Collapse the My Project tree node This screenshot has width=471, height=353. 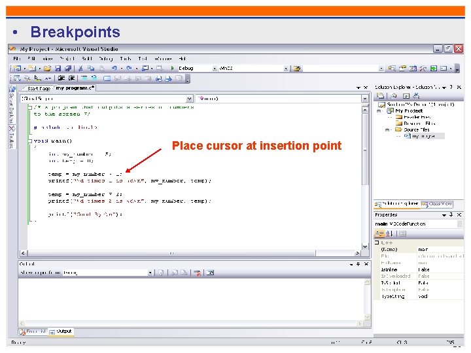[x=379, y=110]
